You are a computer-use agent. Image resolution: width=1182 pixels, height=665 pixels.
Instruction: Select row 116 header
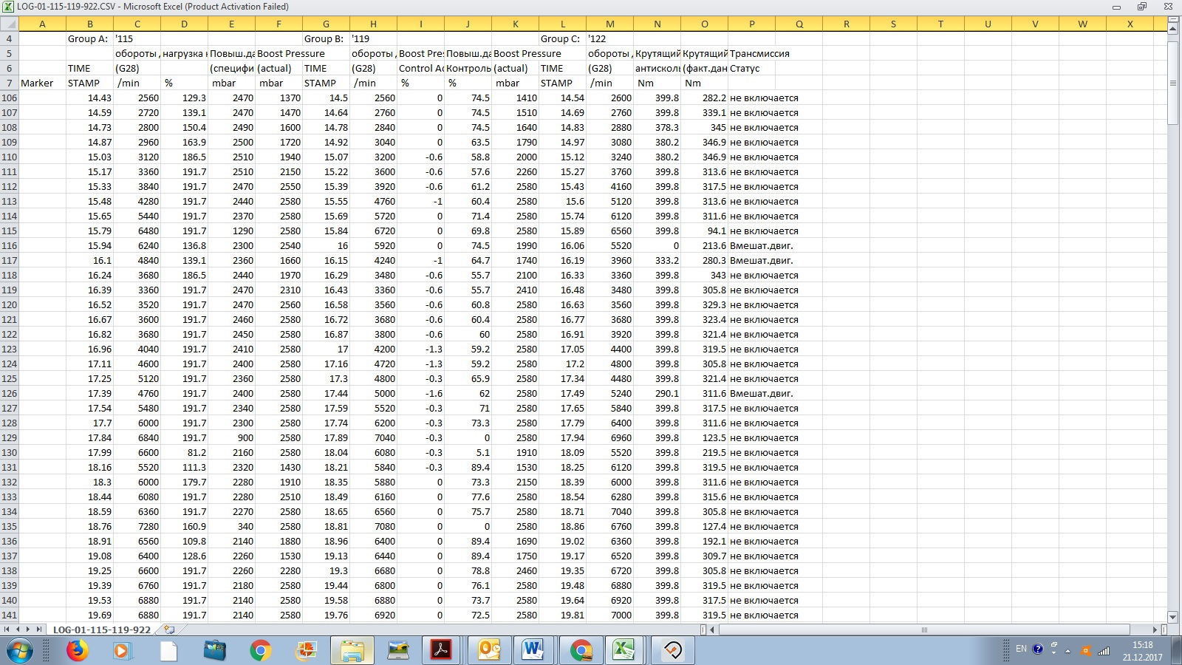[x=9, y=245]
